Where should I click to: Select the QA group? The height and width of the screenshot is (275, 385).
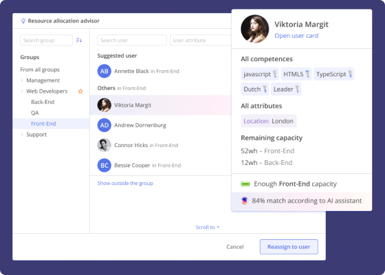coord(35,113)
